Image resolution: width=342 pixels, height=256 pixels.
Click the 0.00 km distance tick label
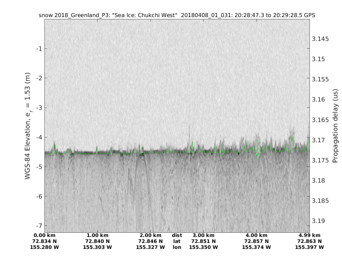pos(44,235)
